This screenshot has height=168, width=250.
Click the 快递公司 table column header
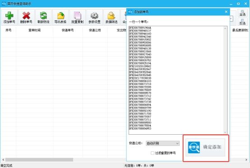(95, 30)
